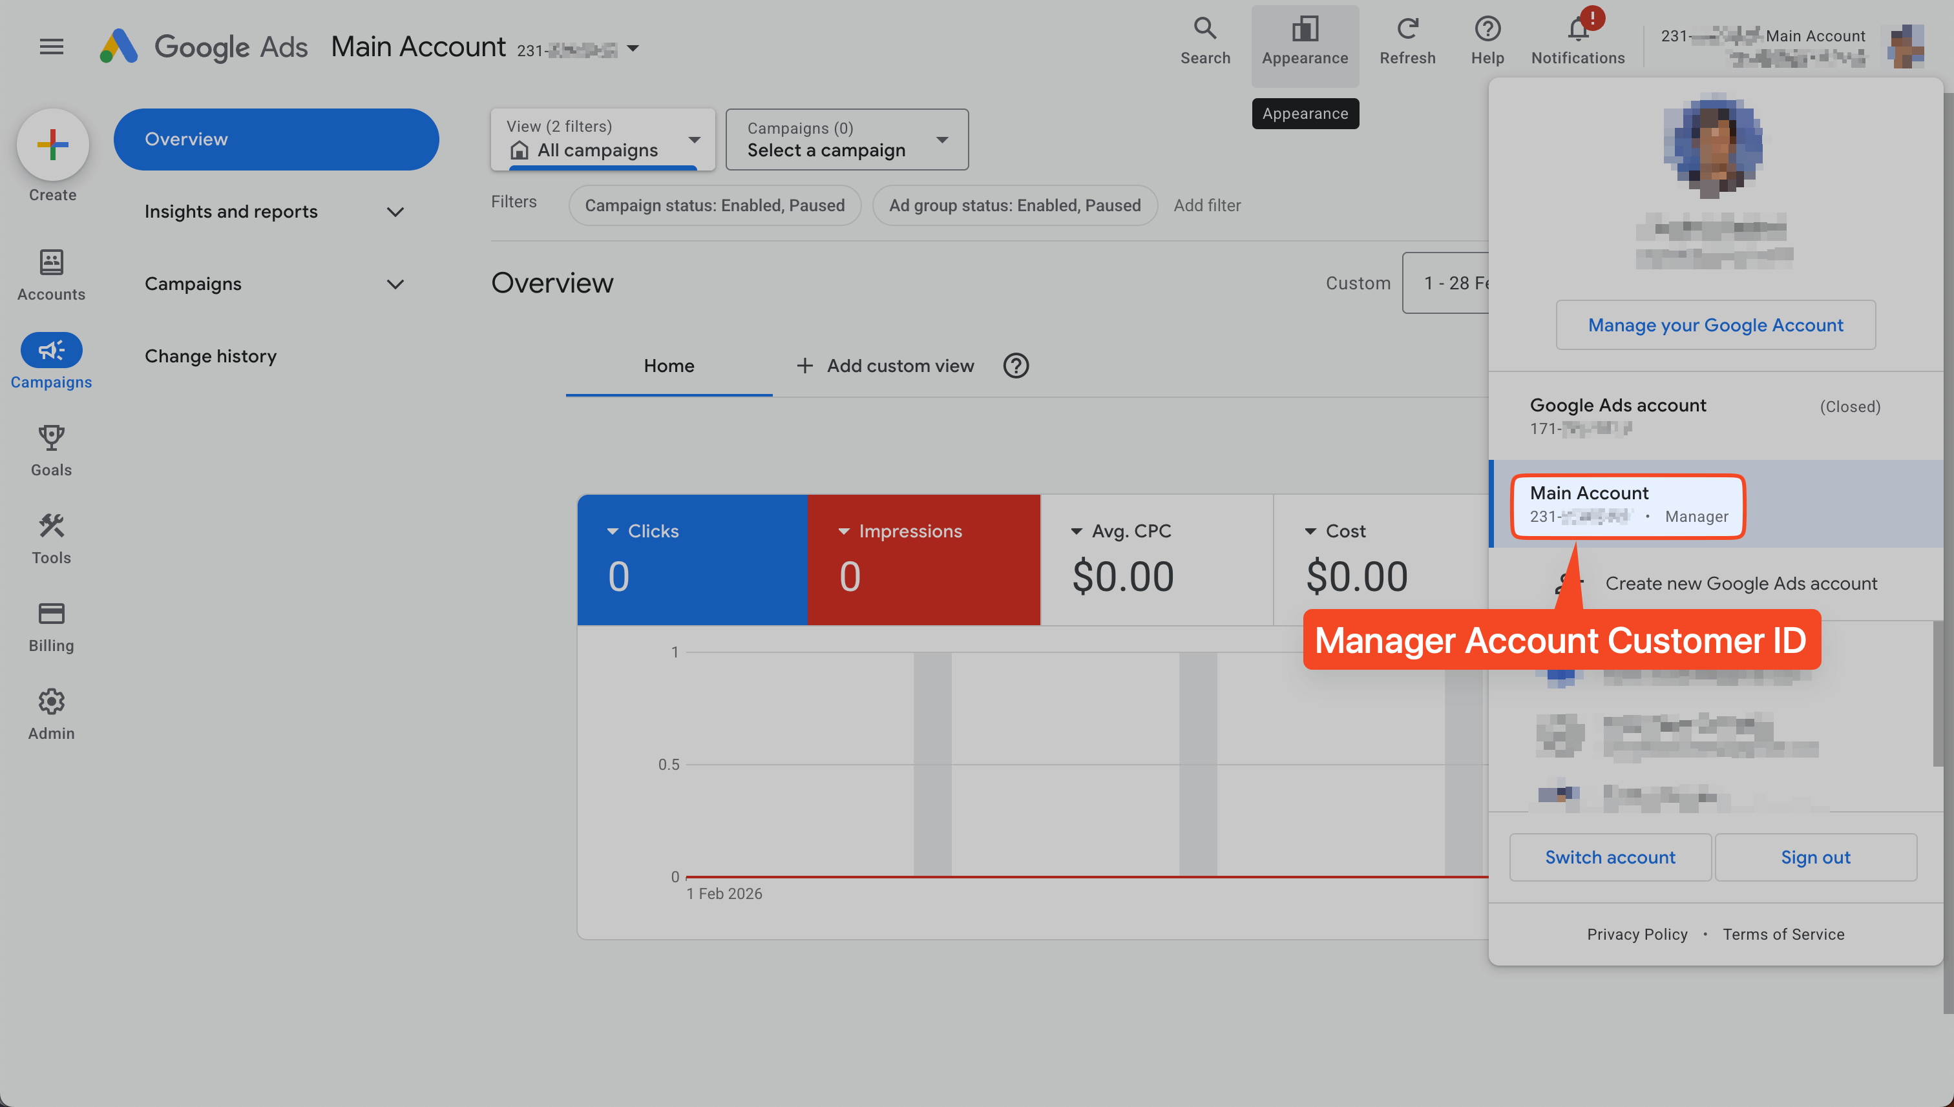Image resolution: width=1954 pixels, height=1107 pixels.
Task: Expand the Campaigns section chevron
Action: pyautogui.click(x=395, y=284)
